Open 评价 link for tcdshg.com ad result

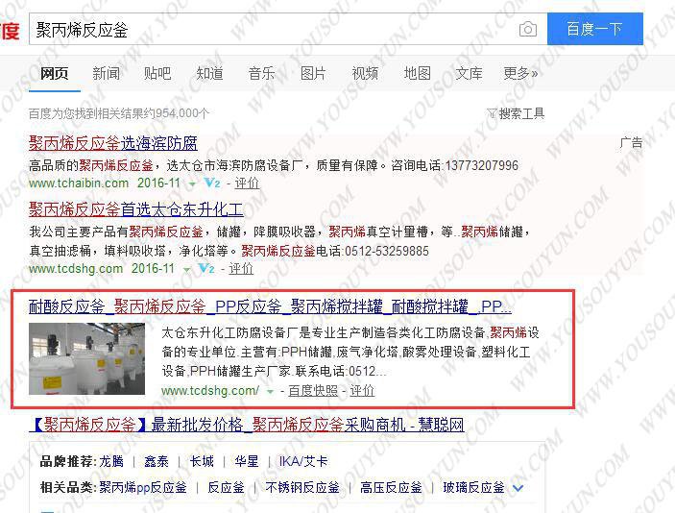pyautogui.click(x=241, y=269)
